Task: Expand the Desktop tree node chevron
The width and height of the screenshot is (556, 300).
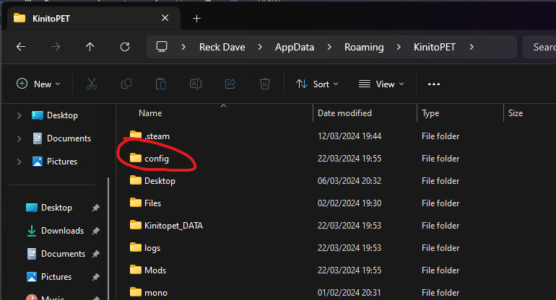Action: coord(19,115)
